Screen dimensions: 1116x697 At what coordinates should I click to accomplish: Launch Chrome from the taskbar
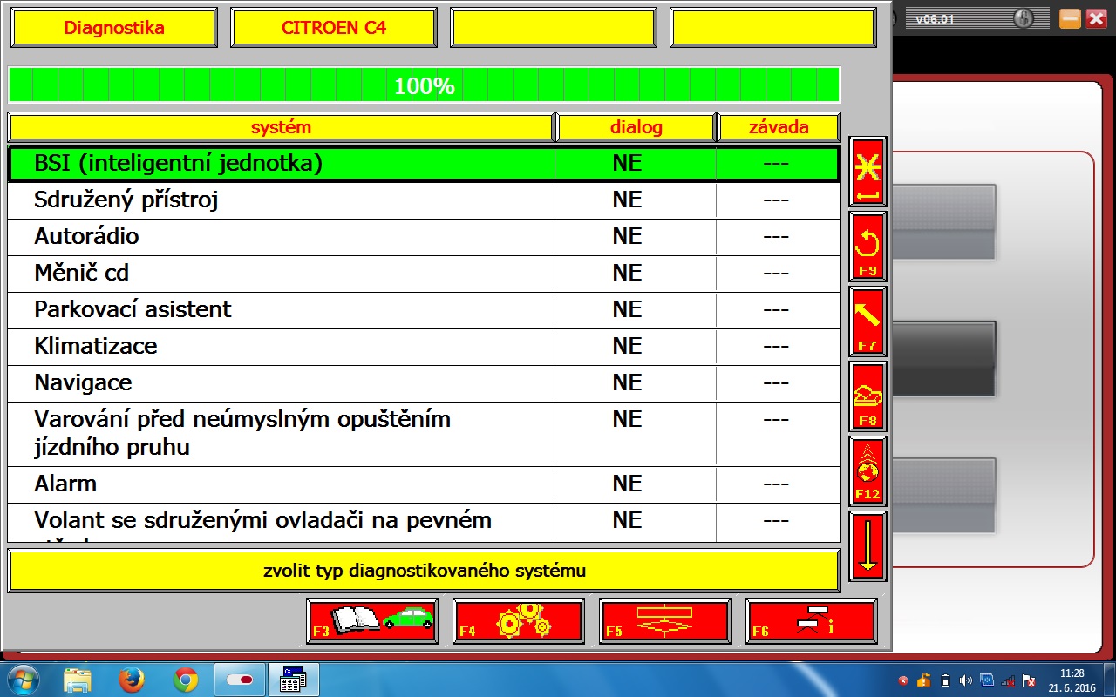(185, 680)
